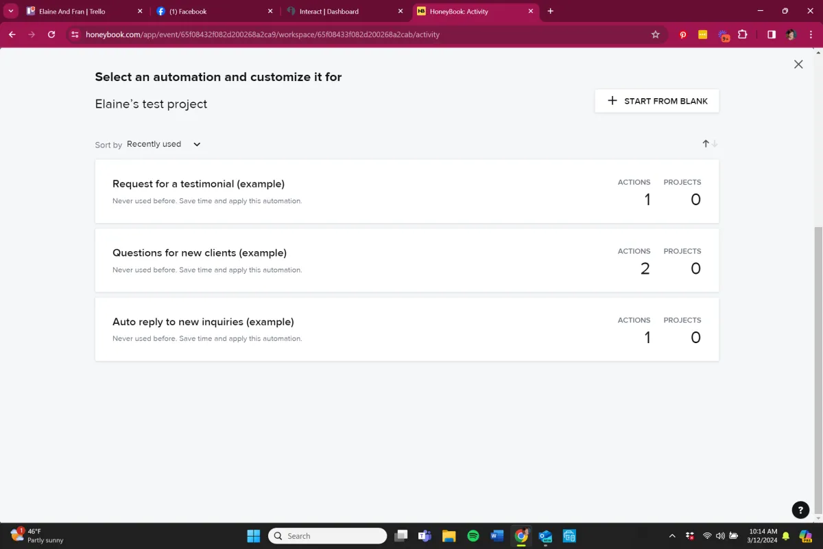This screenshot has width=823, height=549.
Task: Open Wi-Fi network settings in the tray
Action: point(707,536)
